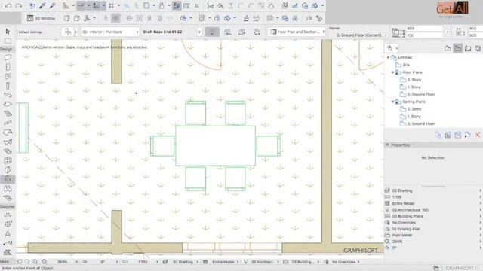The width and height of the screenshot is (483, 271).
Task: Collapse the Floor Plans folder
Action: pos(392,72)
